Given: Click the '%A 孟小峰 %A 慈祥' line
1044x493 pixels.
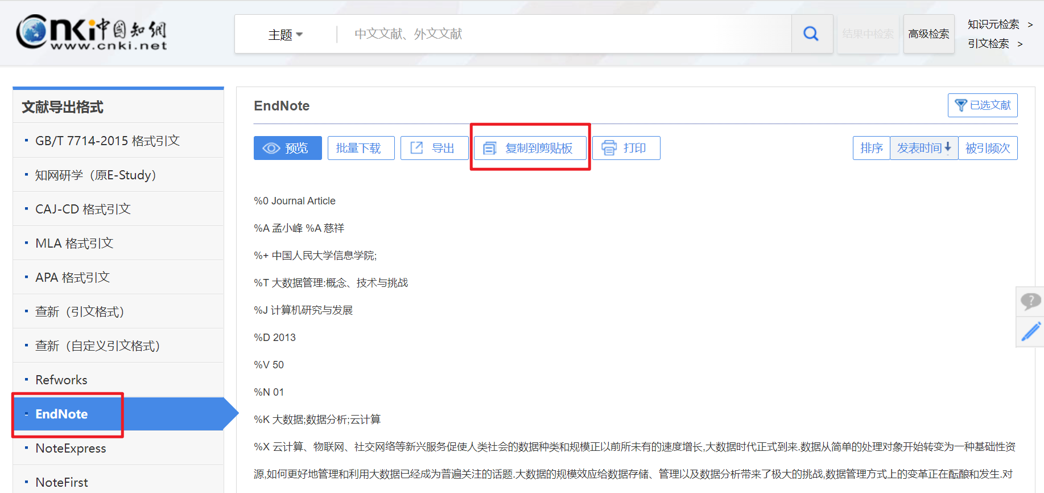Looking at the screenshot, I should point(299,228).
